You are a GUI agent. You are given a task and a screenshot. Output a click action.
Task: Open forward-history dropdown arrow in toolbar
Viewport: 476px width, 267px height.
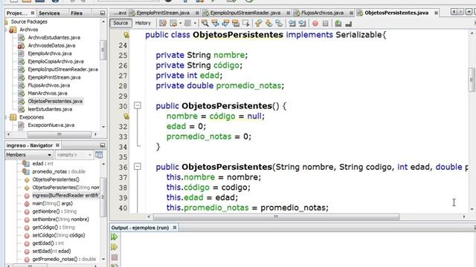[x=195, y=23]
